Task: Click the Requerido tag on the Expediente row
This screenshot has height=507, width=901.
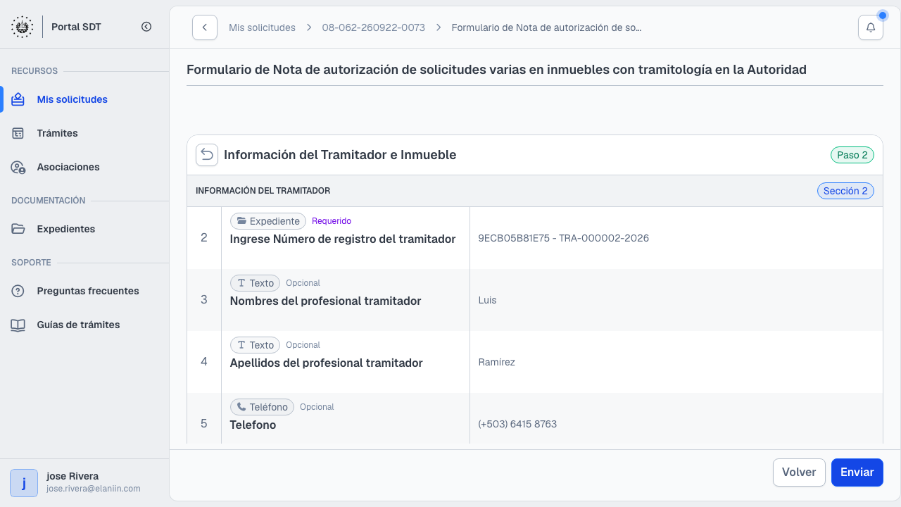Action: [x=332, y=221]
